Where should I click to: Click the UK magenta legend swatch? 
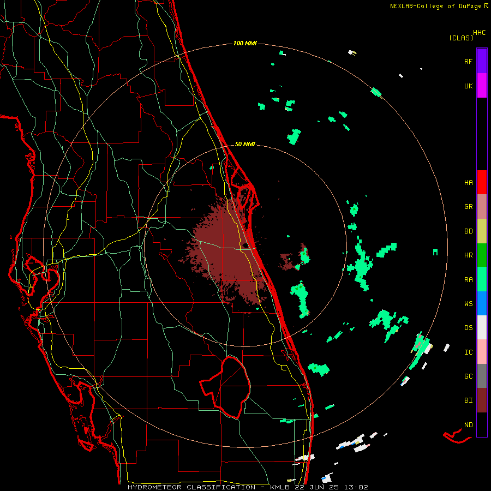482,86
